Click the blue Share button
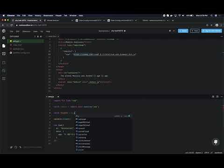 coord(183,31)
